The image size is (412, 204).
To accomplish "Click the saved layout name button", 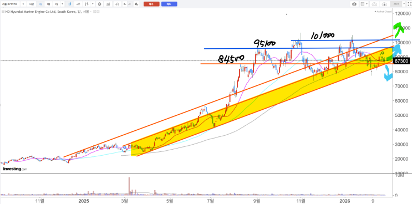I will (x=396, y=4).
